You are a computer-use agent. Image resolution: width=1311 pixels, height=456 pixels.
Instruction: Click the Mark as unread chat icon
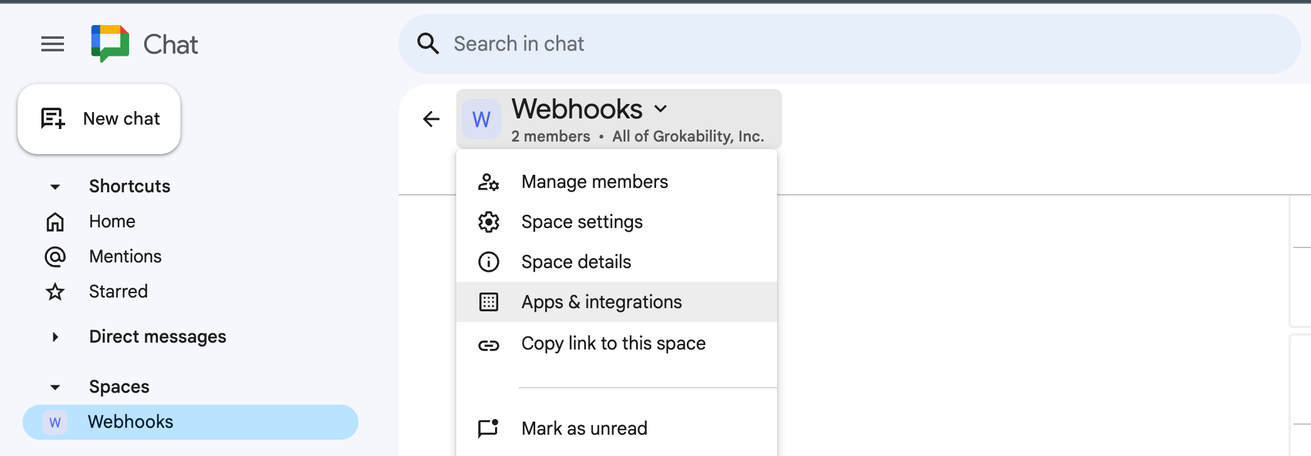point(489,428)
